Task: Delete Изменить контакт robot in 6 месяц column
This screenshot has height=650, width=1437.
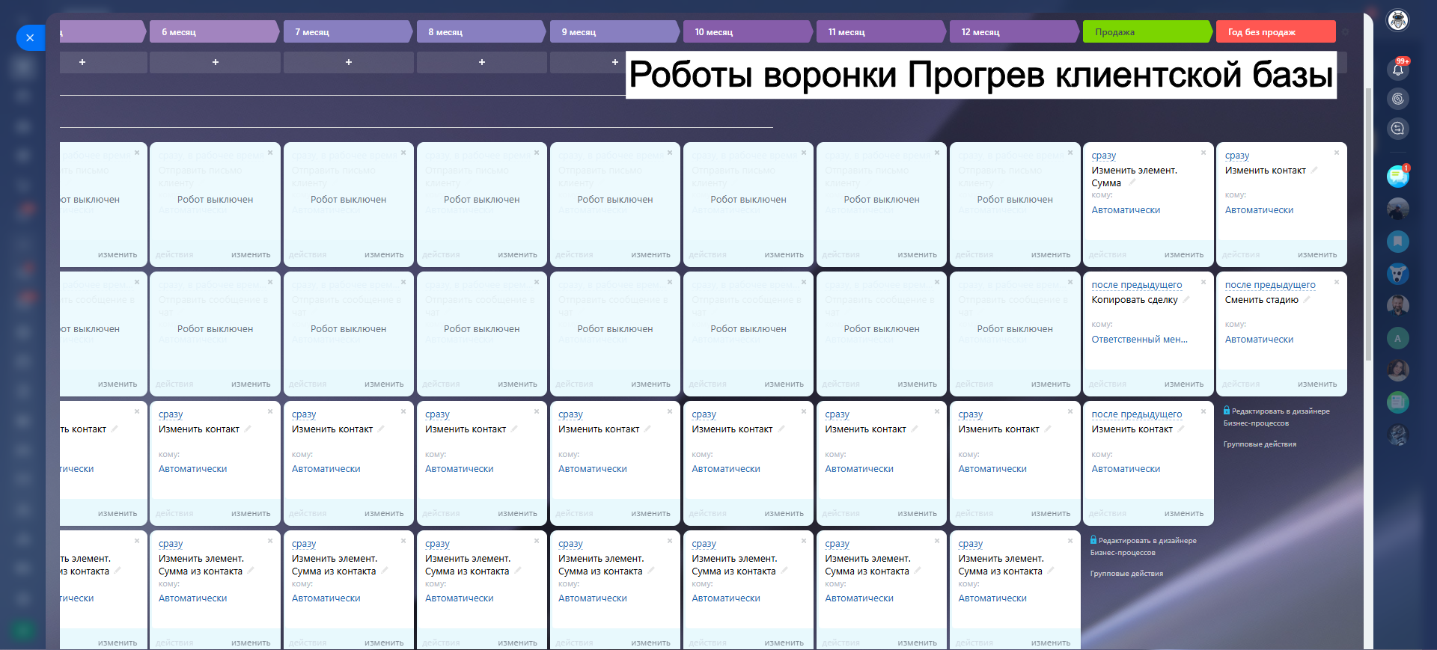Action: [x=270, y=411]
